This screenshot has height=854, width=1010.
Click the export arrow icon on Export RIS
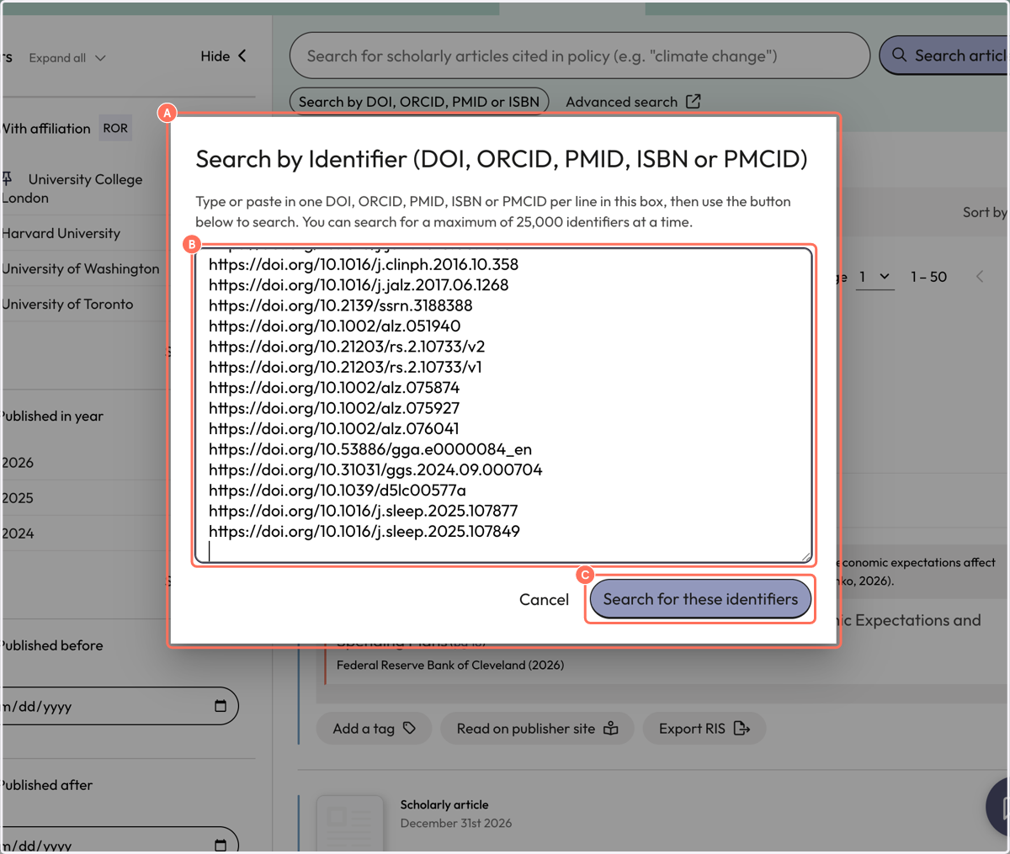coord(742,728)
